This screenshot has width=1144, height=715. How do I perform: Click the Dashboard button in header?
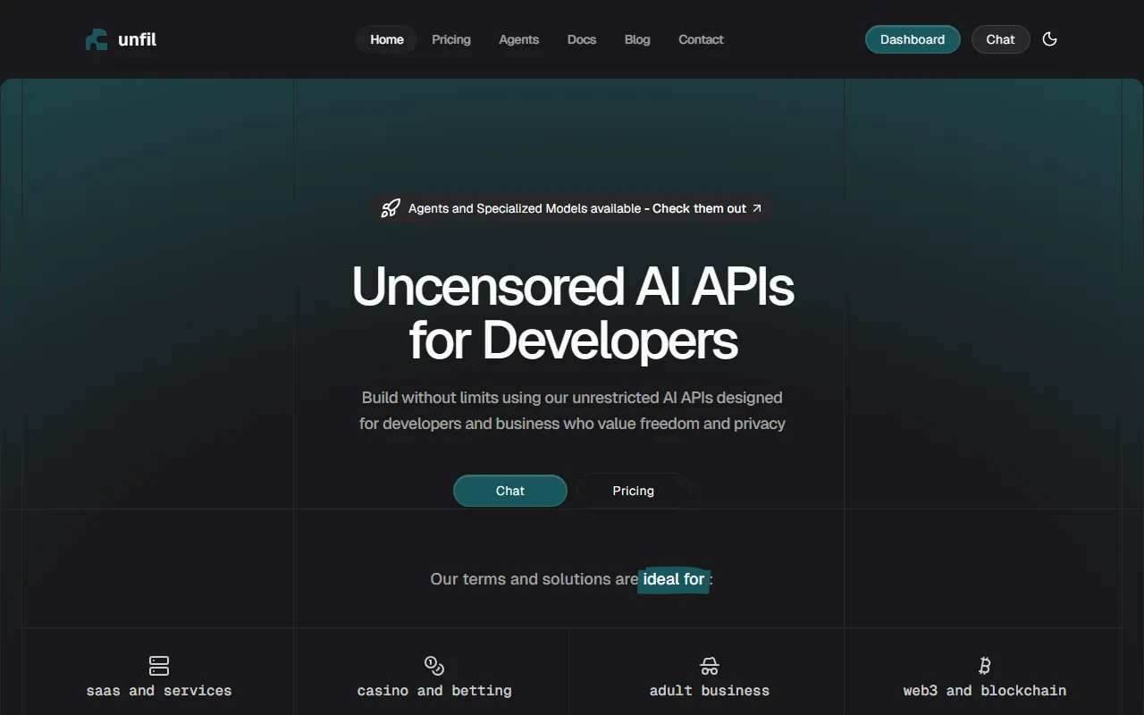pyautogui.click(x=913, y=39)
